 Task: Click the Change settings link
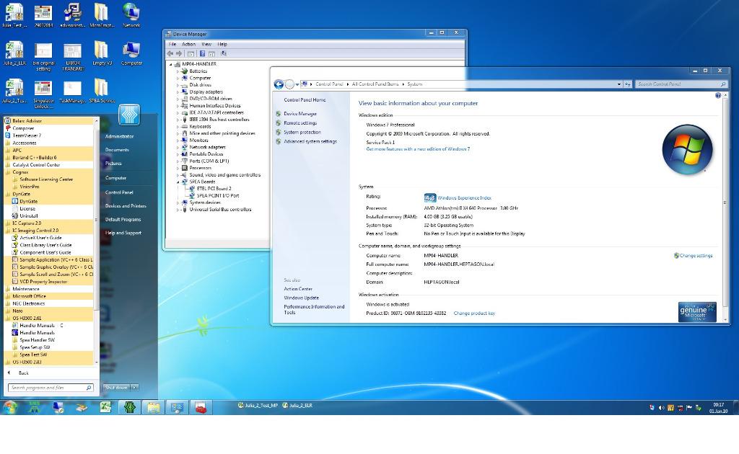coord(695,256)
